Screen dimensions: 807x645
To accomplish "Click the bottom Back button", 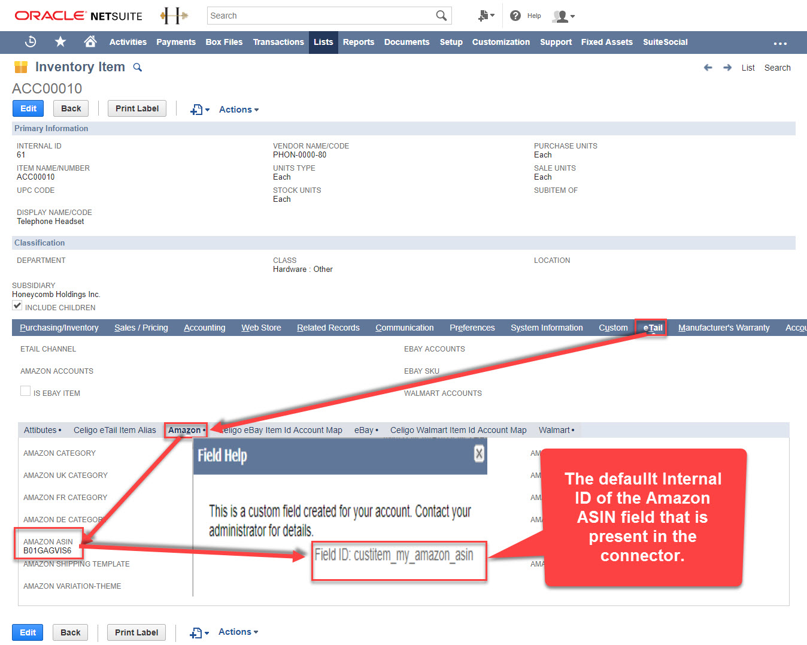I will [x=70, y=632].
